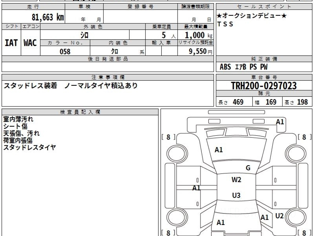Select the mileage value 81,663 km
The width and height of the screenshot is (314, 236).
coord(48,17)
